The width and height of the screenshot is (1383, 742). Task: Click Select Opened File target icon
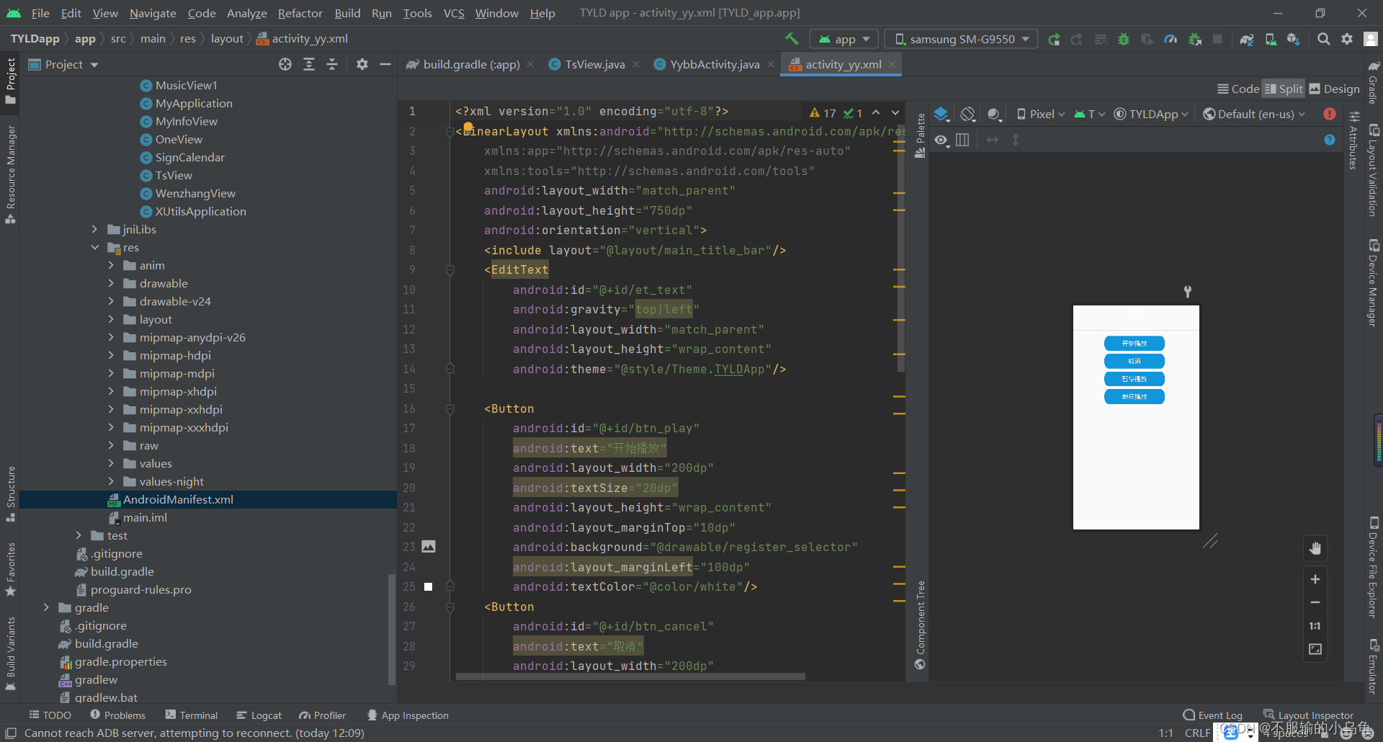(x=285, y=65)
